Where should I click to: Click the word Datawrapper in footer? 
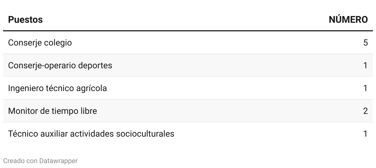click(59, 161)
